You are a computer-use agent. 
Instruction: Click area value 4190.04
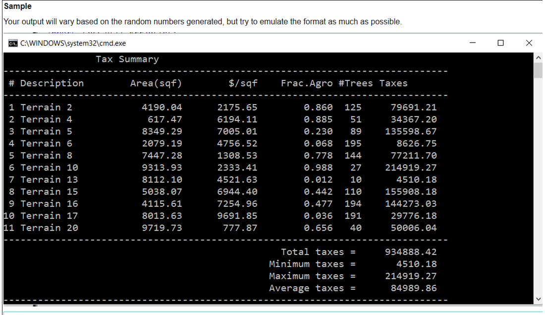point(162,107)
